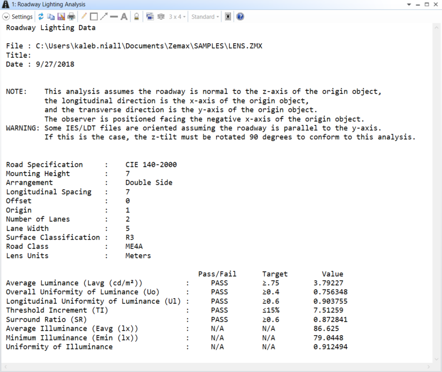Viewport: 442px width, 372px height.
Task: Click the Surround Ratio value 0.872841
Action: (330, 319)
